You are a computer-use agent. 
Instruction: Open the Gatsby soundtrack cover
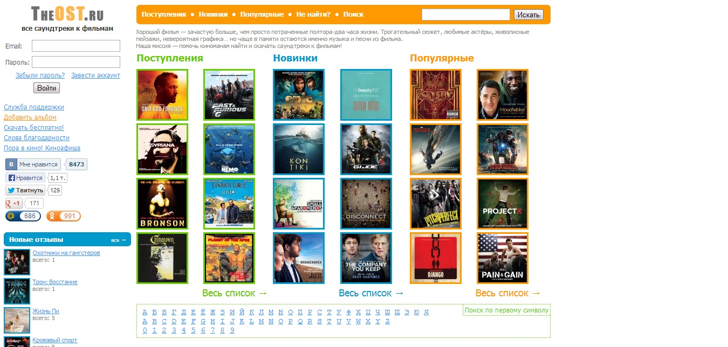(x=436, y=95)
